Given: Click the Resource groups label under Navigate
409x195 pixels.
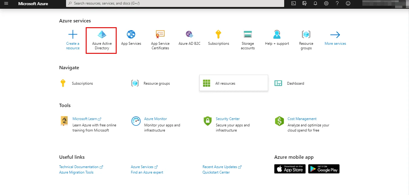Looking at the screenshot, I should [x=157, y=83].
